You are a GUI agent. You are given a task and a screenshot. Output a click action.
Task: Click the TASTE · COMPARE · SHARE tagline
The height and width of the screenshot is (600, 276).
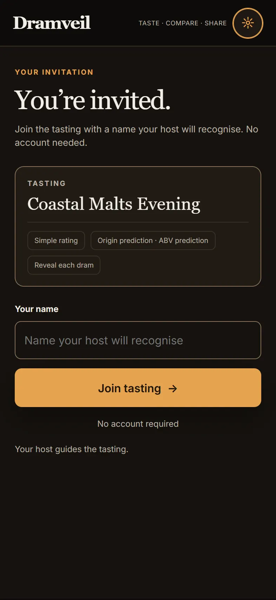183,23
